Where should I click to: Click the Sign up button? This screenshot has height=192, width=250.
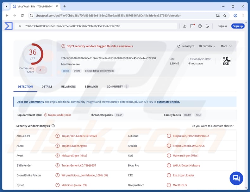238,26
